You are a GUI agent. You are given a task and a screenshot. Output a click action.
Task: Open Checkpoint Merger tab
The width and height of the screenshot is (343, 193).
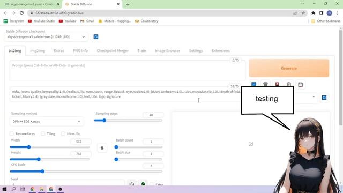pyautogui.click(x=113, y=51)
